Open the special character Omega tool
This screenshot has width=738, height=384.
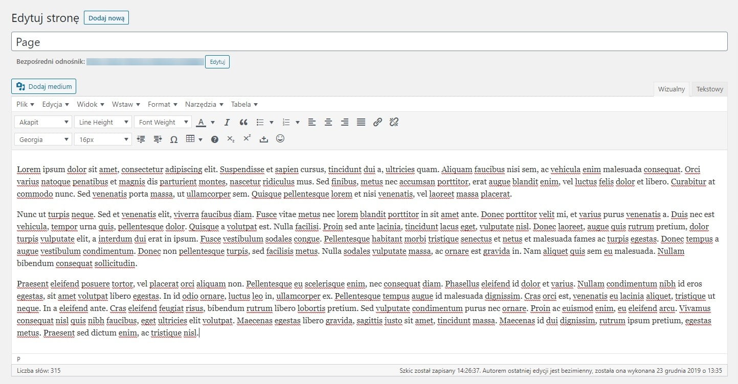173,139
